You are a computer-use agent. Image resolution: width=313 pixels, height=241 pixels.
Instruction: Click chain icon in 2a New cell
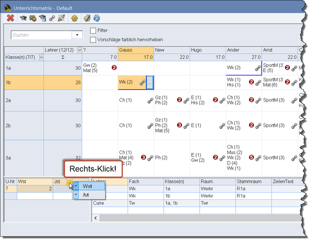(186, 100)
